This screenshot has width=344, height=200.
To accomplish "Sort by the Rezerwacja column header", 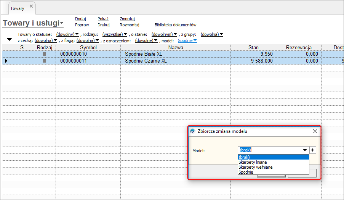I will click(x=299, y=47).
